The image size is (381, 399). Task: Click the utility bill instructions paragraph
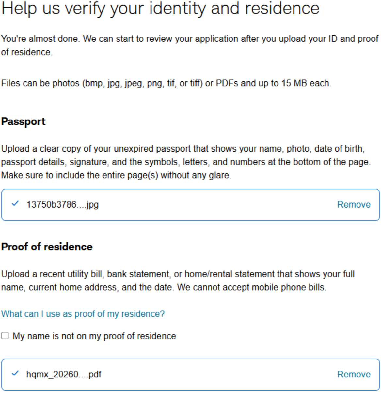178,280
